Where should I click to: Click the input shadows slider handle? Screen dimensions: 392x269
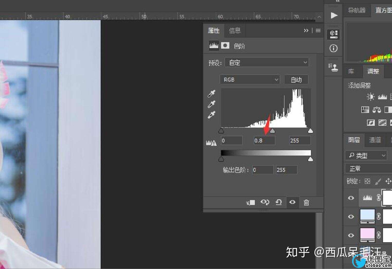pos(221,131)
